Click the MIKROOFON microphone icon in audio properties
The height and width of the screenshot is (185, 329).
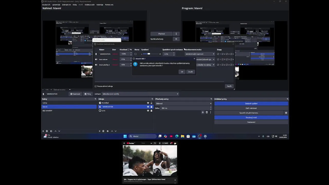pyautogui.click(x=96, y=54)
